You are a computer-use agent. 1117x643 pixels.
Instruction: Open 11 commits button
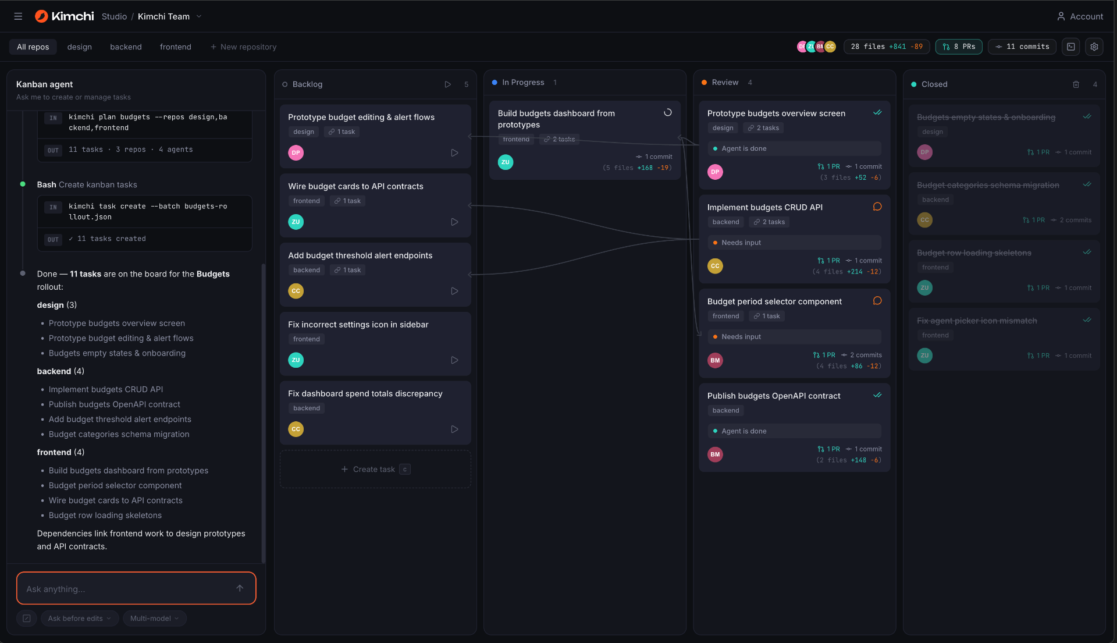pyautogui.click(x=1022, y=47)
